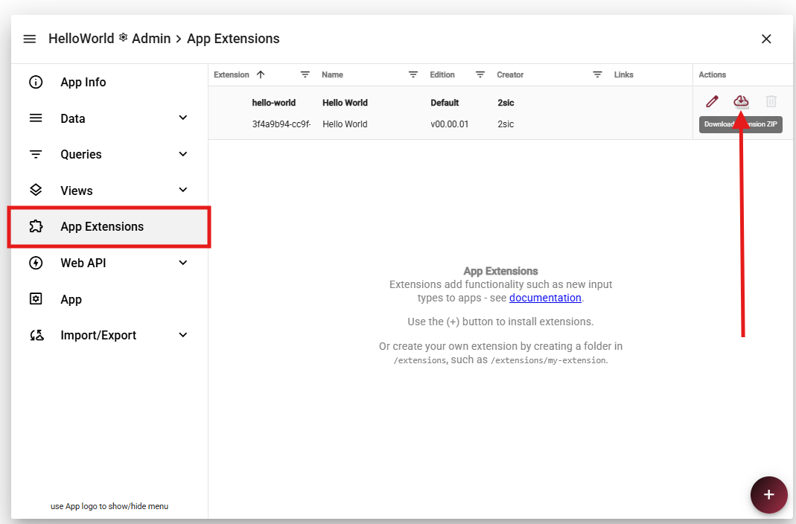
Task: Open filter menu for Edition column
Action: pos(480,74)
